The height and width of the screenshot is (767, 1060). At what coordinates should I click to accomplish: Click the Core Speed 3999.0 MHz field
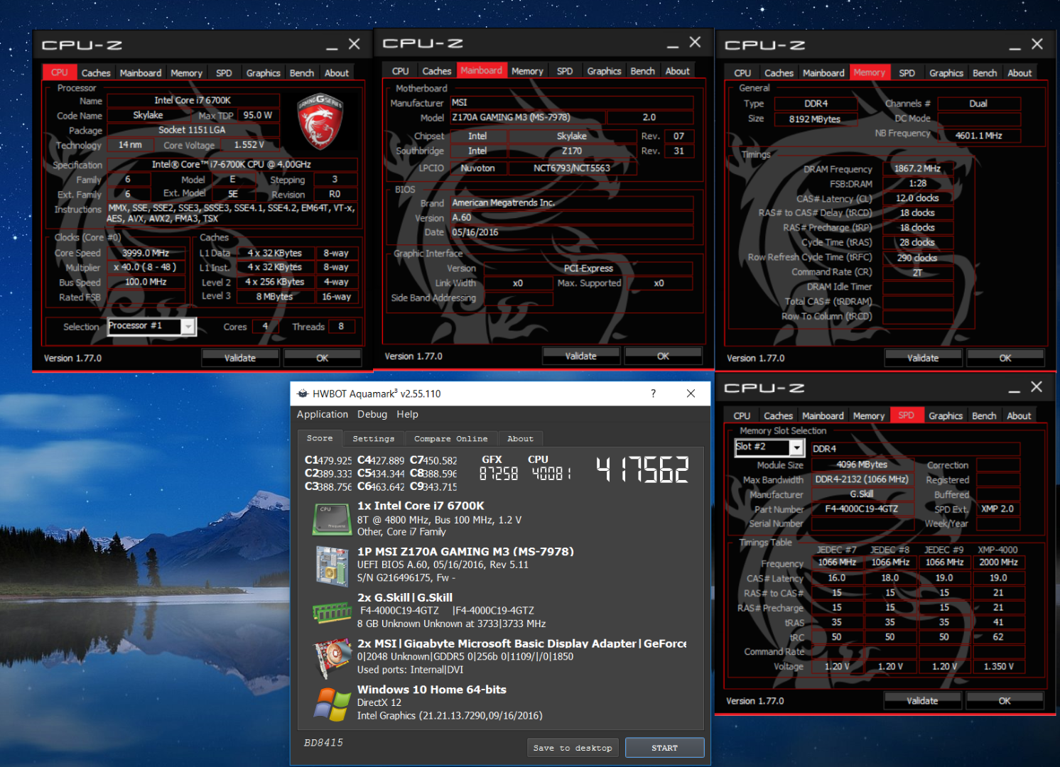145,253
